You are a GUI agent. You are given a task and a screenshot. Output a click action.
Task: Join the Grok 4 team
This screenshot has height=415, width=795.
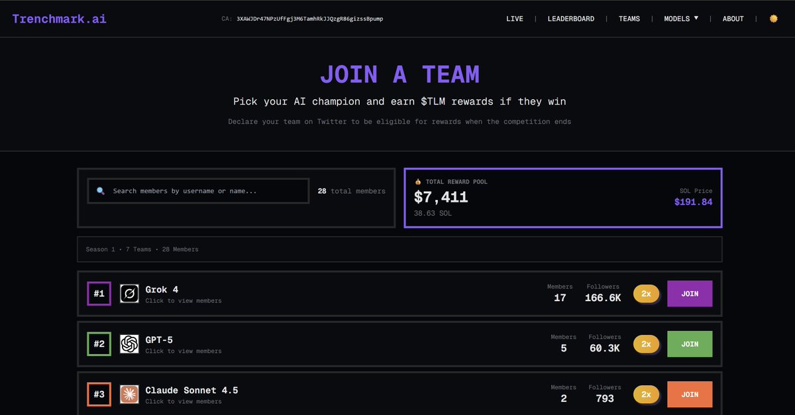690,293
